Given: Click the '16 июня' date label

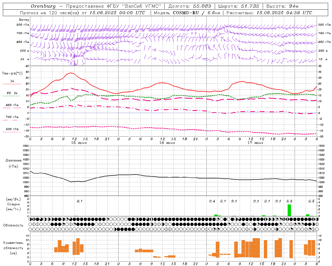Looking at the screenshot, I should click(167, 143).
